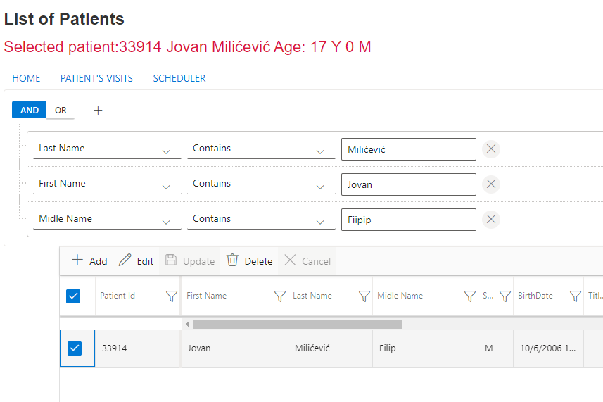Remove the Midle Name filter row
Image resolution: width=603 pixels, height=402 pixels.
point(491,219)
